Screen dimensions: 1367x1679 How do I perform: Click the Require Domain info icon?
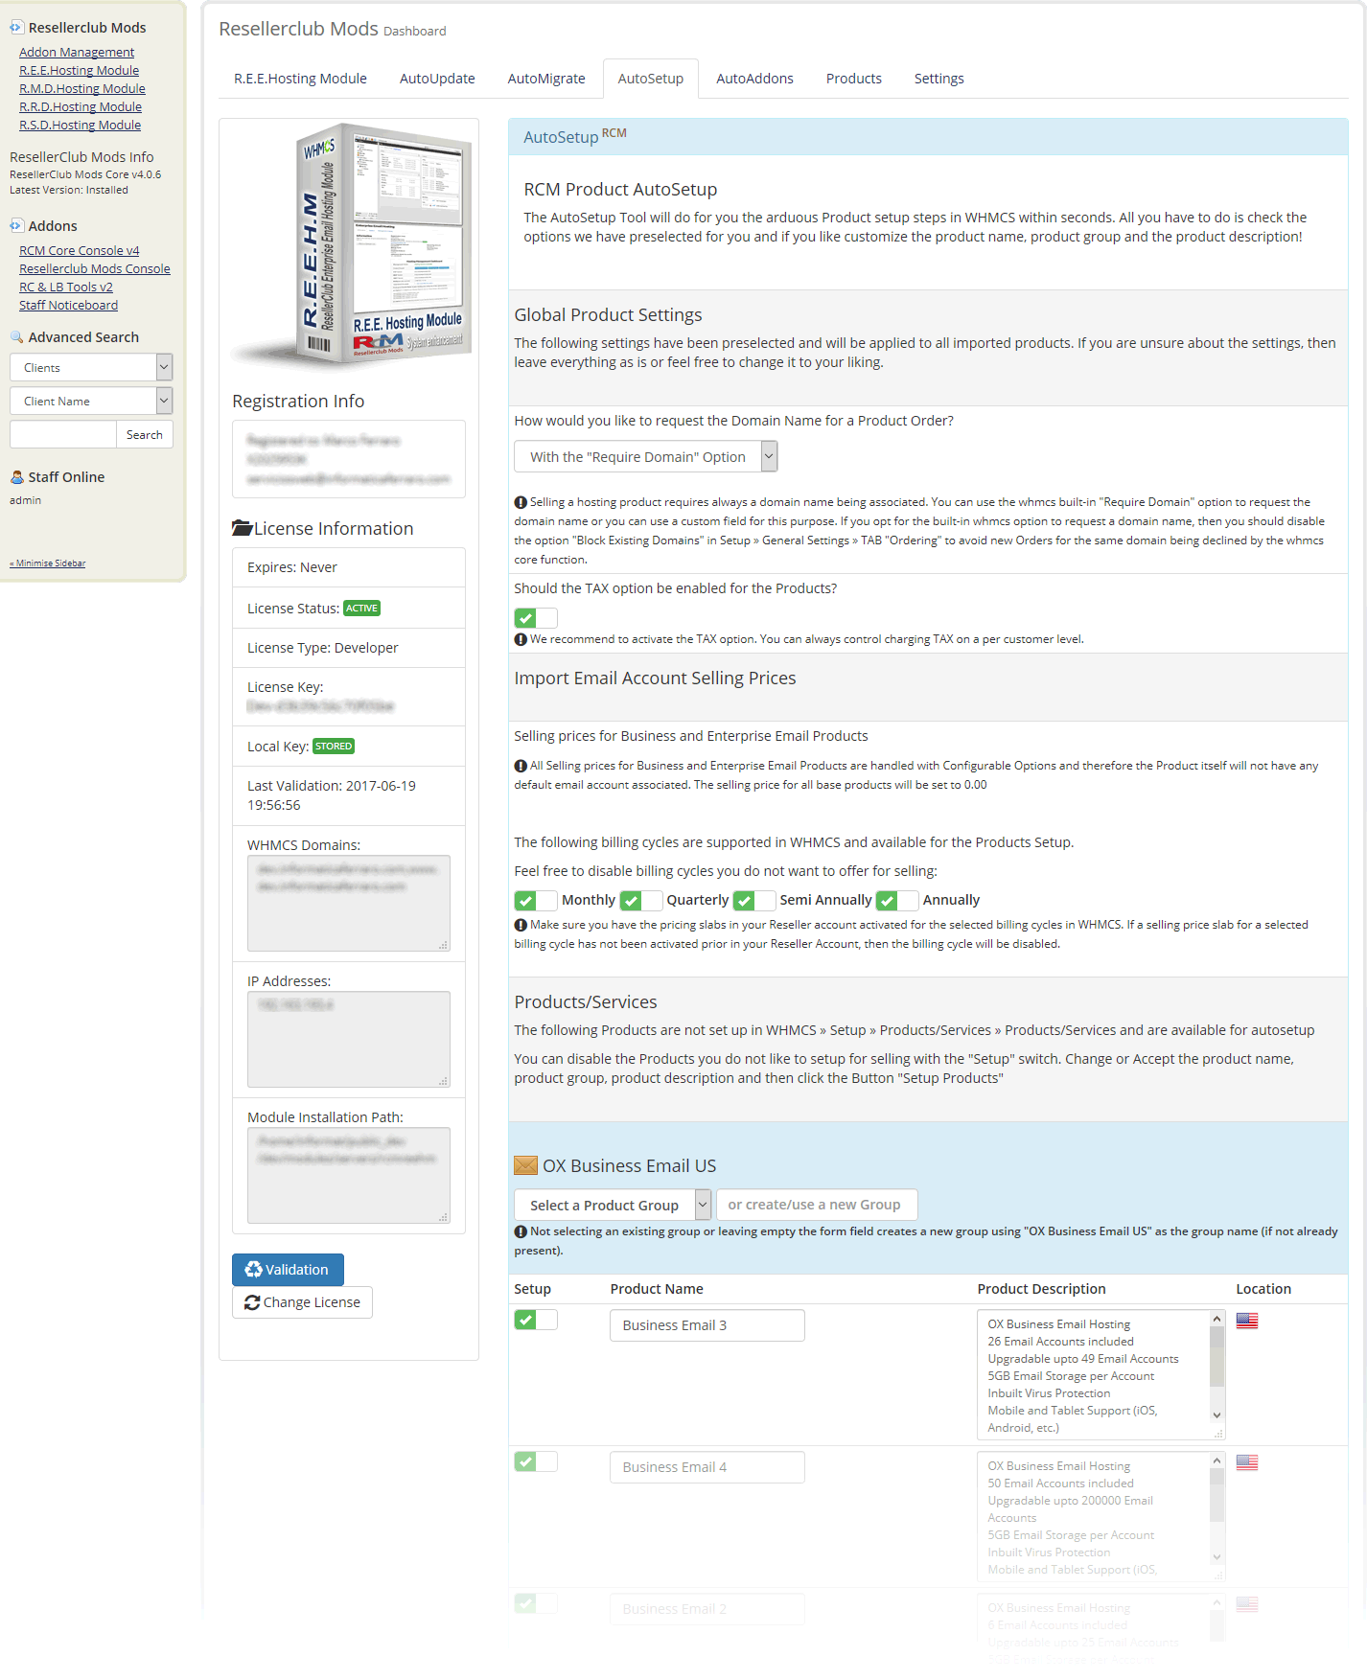(521, 502)
